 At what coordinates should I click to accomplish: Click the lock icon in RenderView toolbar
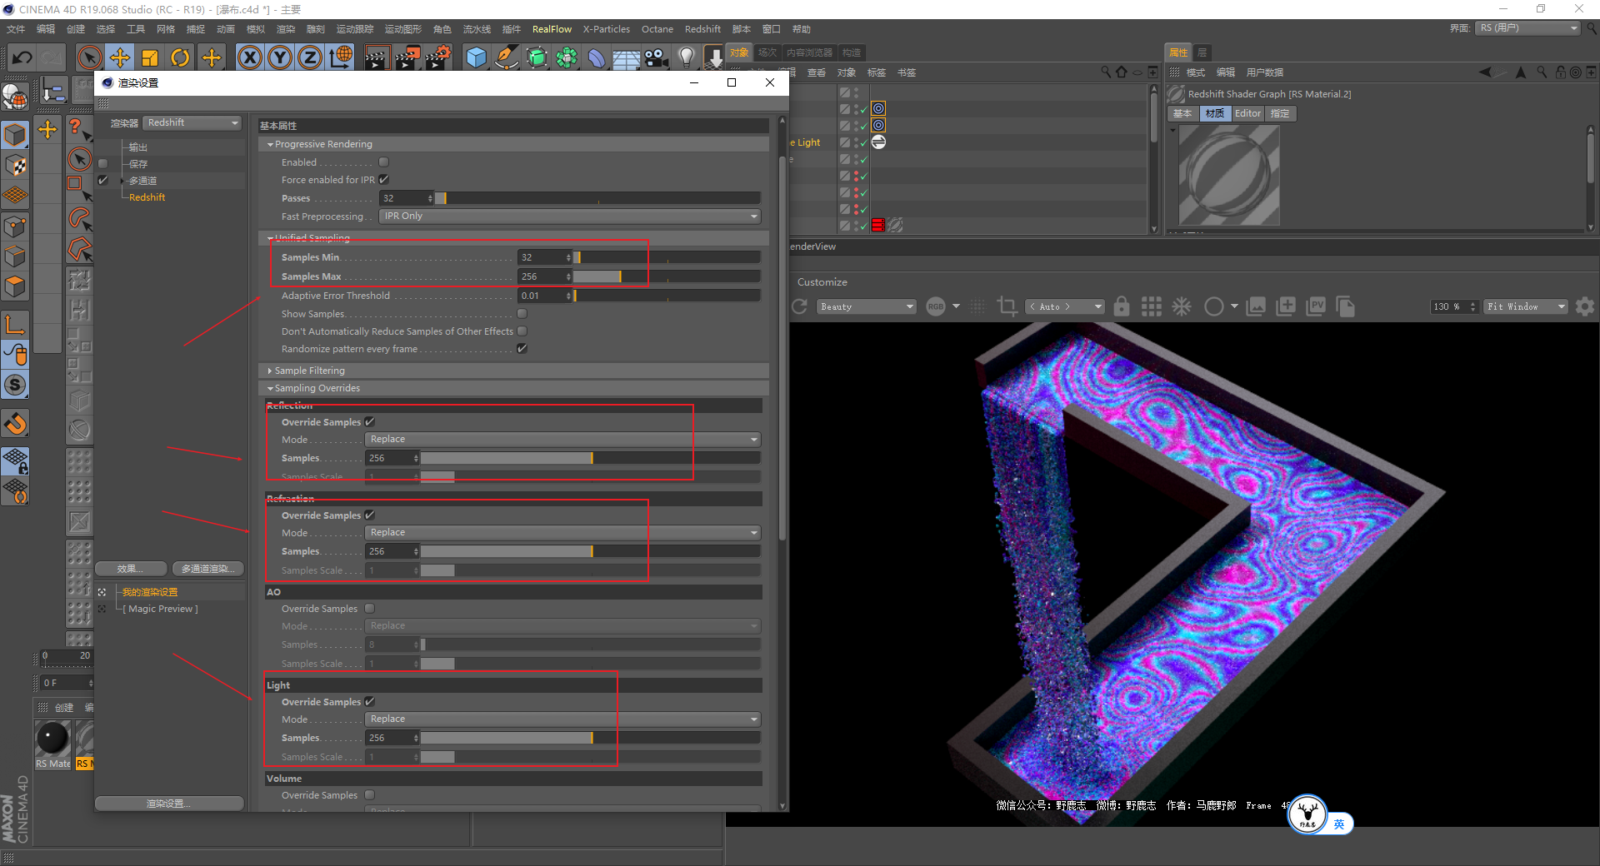(x=1122, y=306)
